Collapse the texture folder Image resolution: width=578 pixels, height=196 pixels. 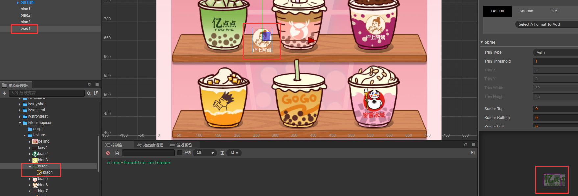25,135
